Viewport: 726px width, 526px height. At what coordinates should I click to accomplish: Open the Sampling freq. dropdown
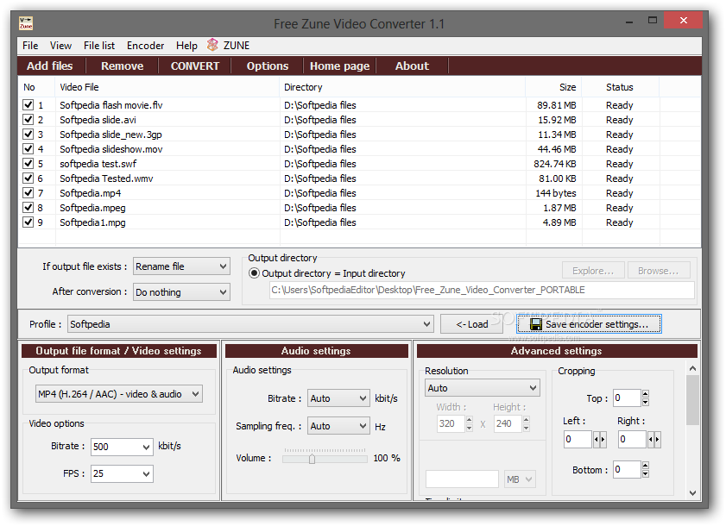coord(338,426)
